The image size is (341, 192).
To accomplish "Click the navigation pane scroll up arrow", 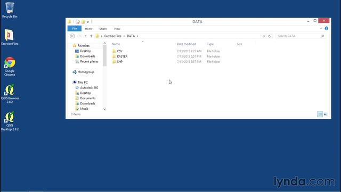I will (x=104, y=43).
